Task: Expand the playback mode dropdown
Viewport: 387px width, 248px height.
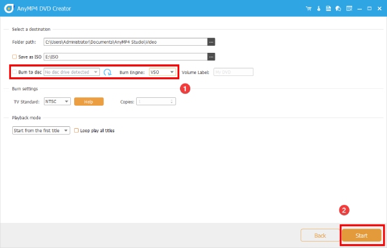Action: [x=41, y=130]
